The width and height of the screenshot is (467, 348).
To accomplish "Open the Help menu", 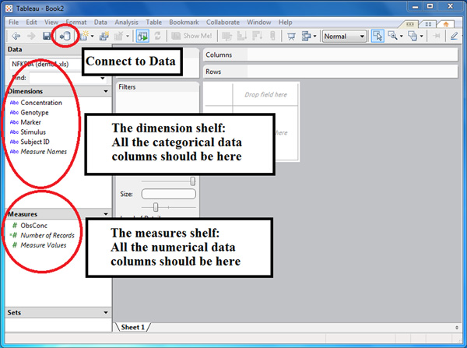I will coord(286,23).
